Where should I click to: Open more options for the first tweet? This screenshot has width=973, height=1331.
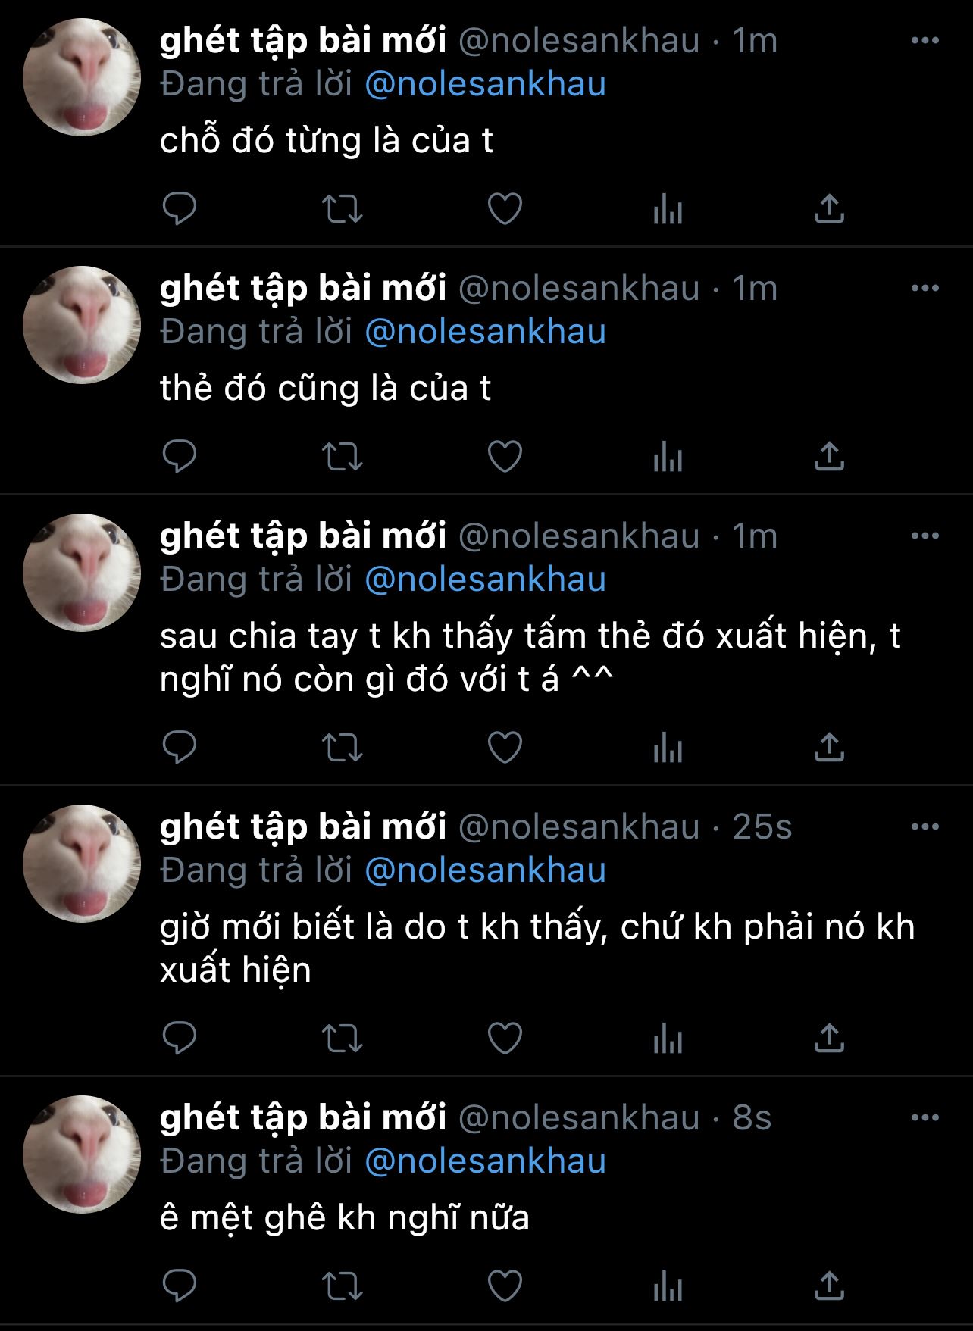click(x=925, y=41)
